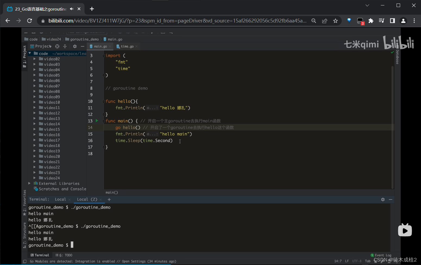Bookmark this page with the star icon
This screenshot has width=421, height=265.
click(335, 21)
